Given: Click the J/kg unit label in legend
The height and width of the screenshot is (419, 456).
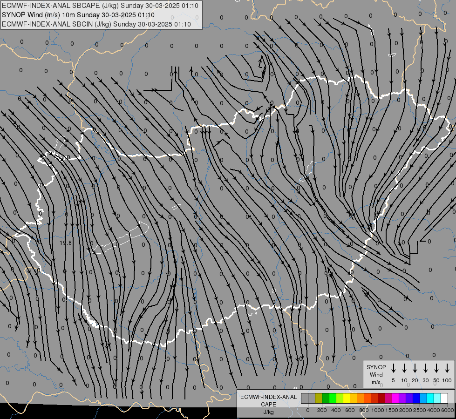Looking at the screenshot, I should [x=268, y=412].
